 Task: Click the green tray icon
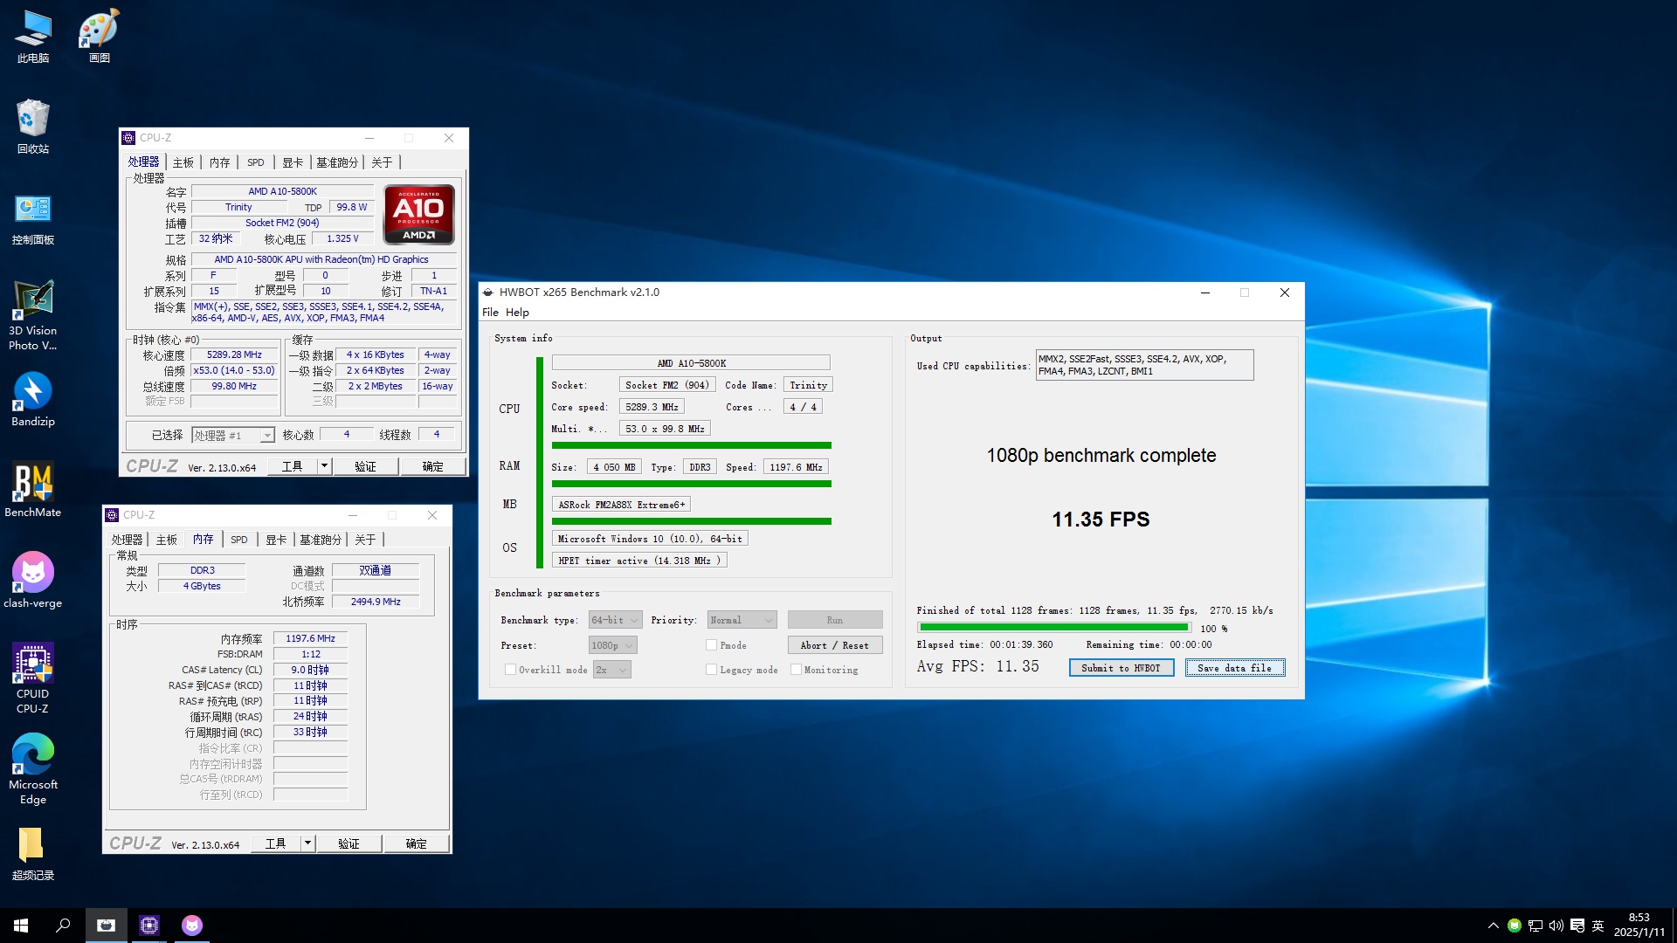1515,926
